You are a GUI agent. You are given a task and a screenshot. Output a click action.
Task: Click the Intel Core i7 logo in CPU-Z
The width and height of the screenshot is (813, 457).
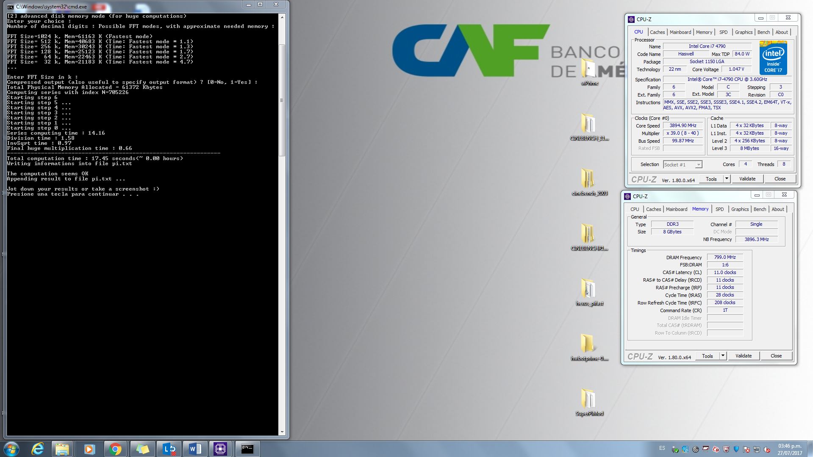pos(773,58)
